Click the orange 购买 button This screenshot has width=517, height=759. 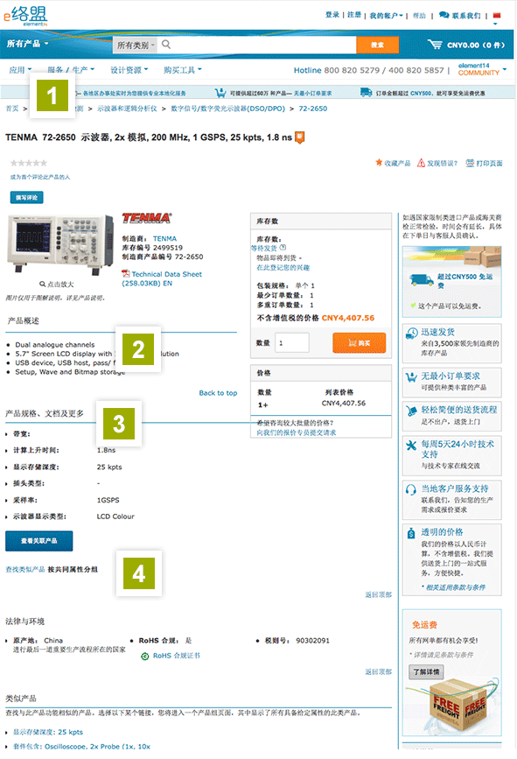click(360, 343)
